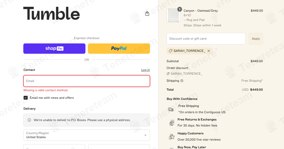Uncheck Email me with news and offers

pos(26,98)
